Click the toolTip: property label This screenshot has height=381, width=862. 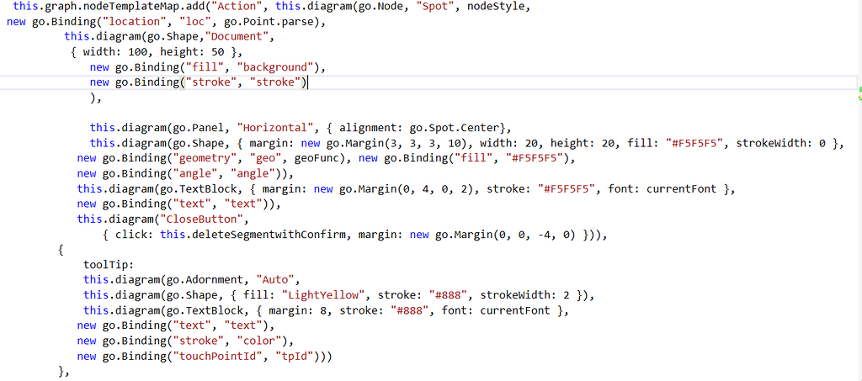pyautogui.click(x=103, y=264)
